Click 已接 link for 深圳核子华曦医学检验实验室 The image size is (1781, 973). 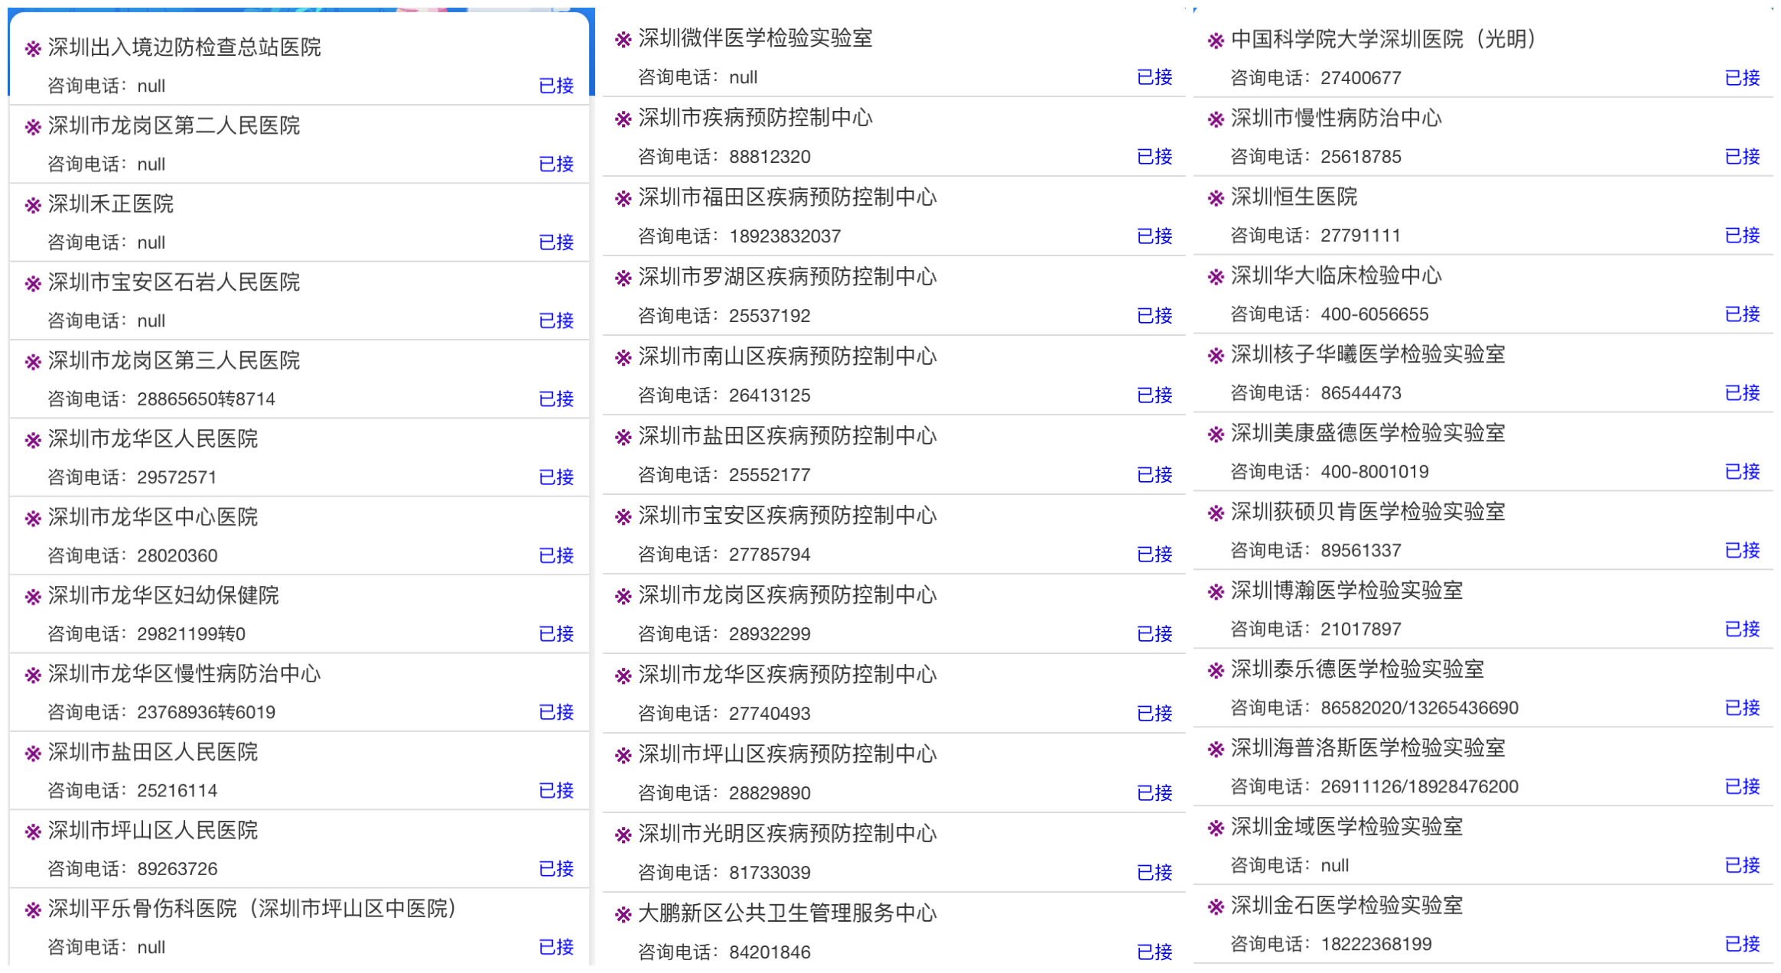point(1743,393)
